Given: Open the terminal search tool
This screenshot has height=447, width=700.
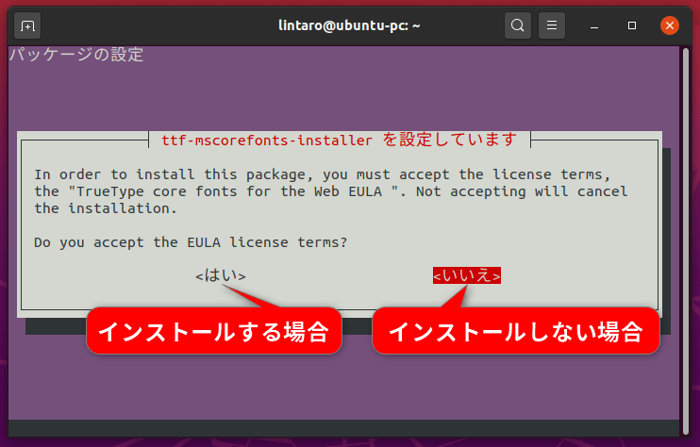Looking at the screenshot, I should pos(517,25).
